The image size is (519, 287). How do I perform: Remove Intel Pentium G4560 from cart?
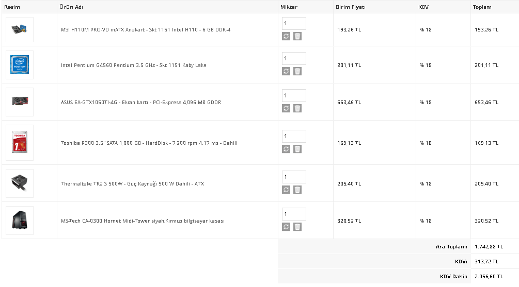click(x=297, y=71)
